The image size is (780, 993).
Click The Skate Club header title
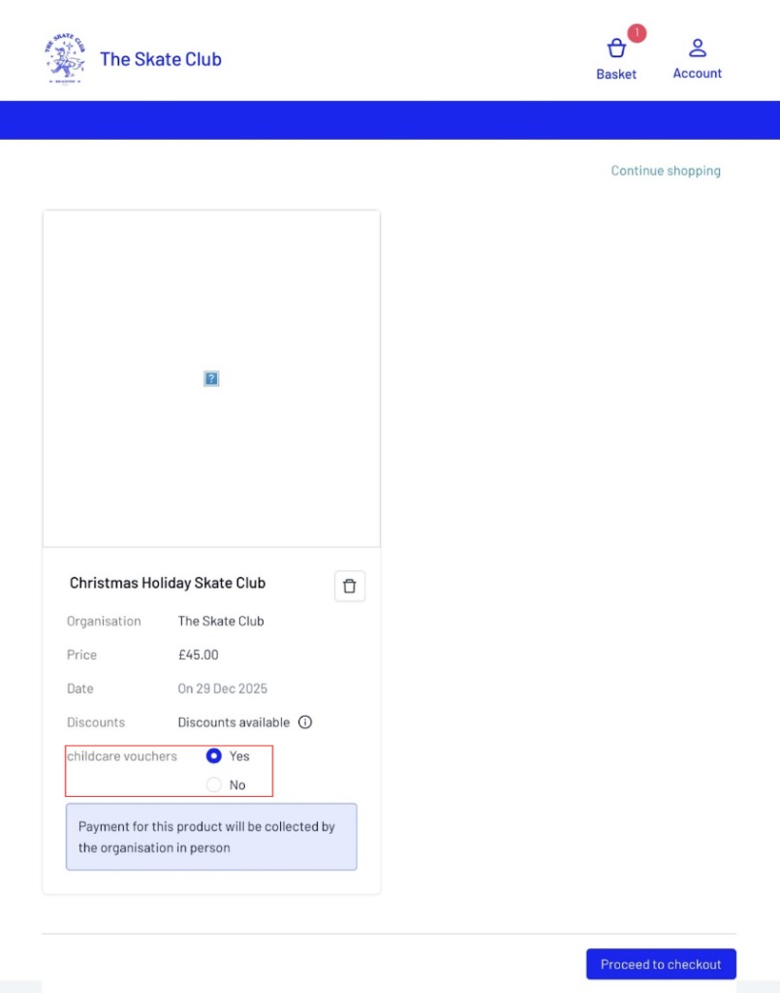pos(161,59)
